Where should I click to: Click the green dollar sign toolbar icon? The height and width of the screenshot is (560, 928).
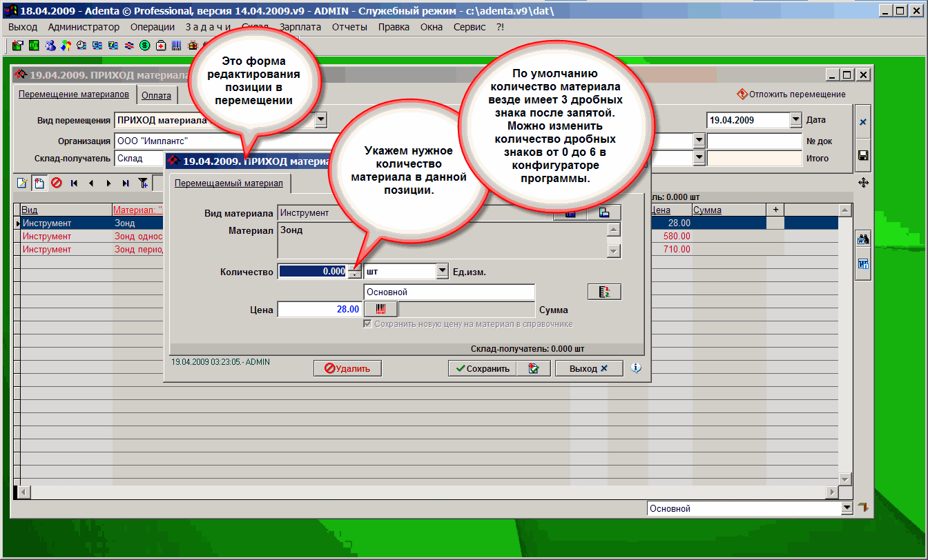pos(145,46)
